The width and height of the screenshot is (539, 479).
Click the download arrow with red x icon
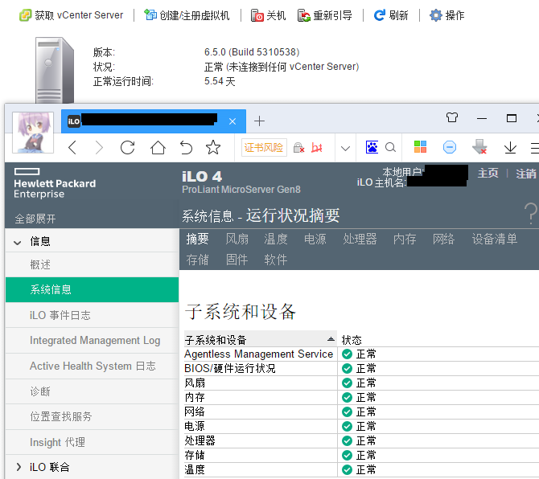(x=479, y=147)
